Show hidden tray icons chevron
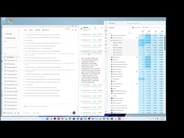The height and width of the screenshot is (138, 184). click(x=148, y=119)
